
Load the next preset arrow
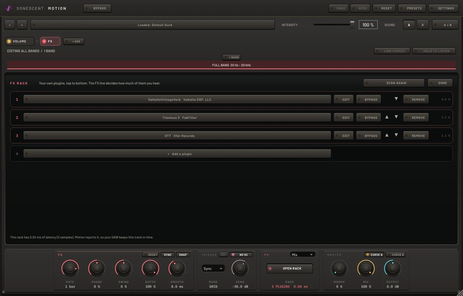pyautogui.click(x=22, y=25)
